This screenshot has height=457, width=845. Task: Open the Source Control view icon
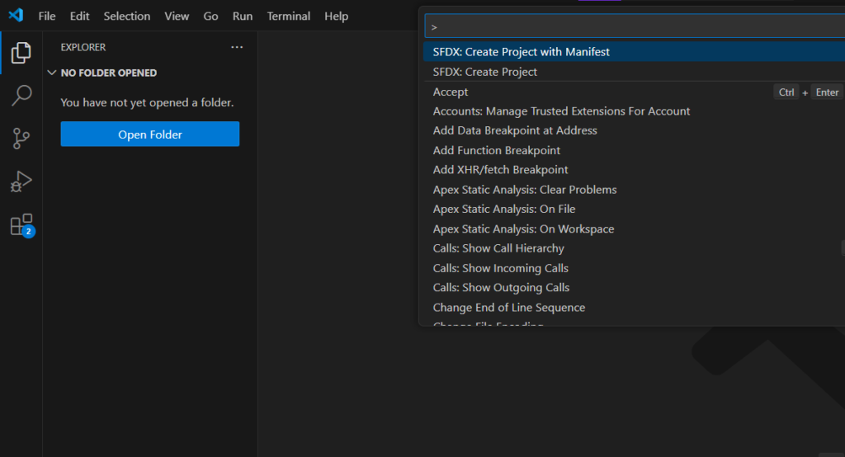point(21,139)
